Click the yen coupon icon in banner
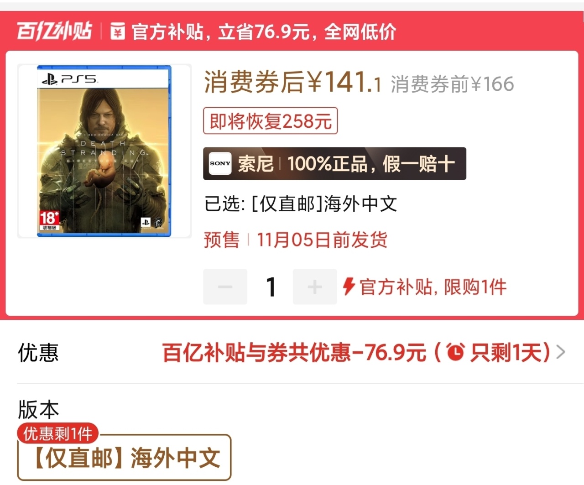Screen dimensions: 584x485 tap(117, 31)
